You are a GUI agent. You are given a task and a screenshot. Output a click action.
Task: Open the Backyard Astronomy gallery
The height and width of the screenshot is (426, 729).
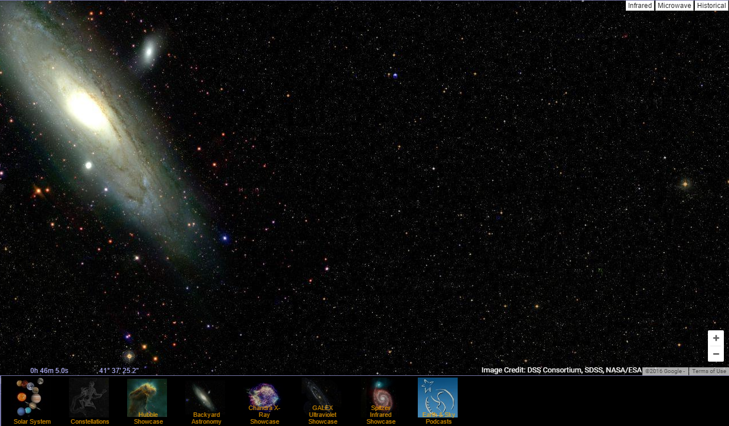pyautogui.click(x=206, y=397)
